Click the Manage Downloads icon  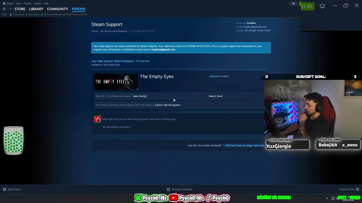click(168, 189)
